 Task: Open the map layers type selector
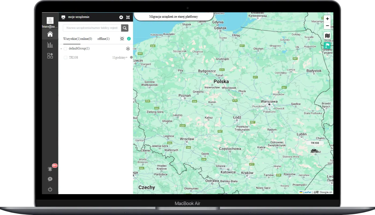tap(327, 36)
